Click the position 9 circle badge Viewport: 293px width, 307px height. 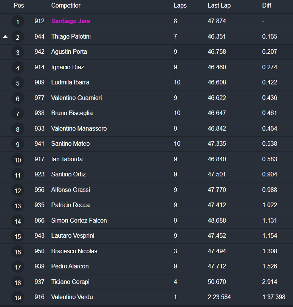coord(18,144)
